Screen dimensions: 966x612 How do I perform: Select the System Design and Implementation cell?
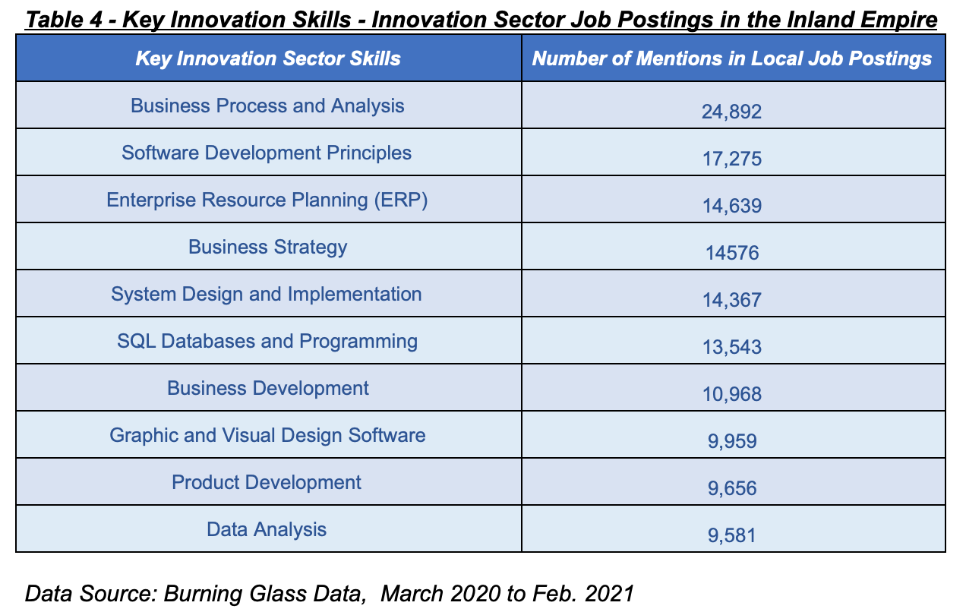tap(266, 294)
